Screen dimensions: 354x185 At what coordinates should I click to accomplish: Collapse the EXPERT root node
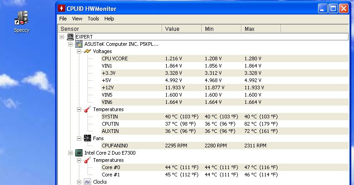[x=62, y=37]
